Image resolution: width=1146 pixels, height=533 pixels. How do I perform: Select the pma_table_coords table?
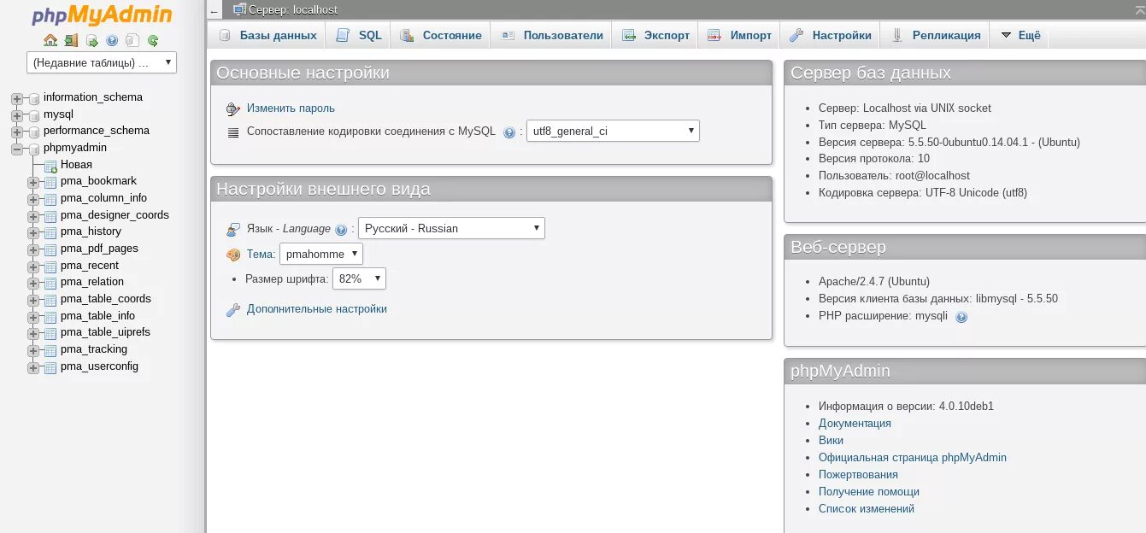coord(106,299)
